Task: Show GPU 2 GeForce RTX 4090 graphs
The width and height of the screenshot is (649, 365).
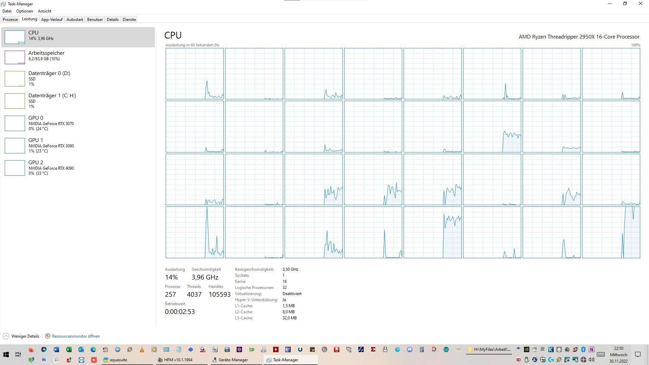Action: point(78,168)
